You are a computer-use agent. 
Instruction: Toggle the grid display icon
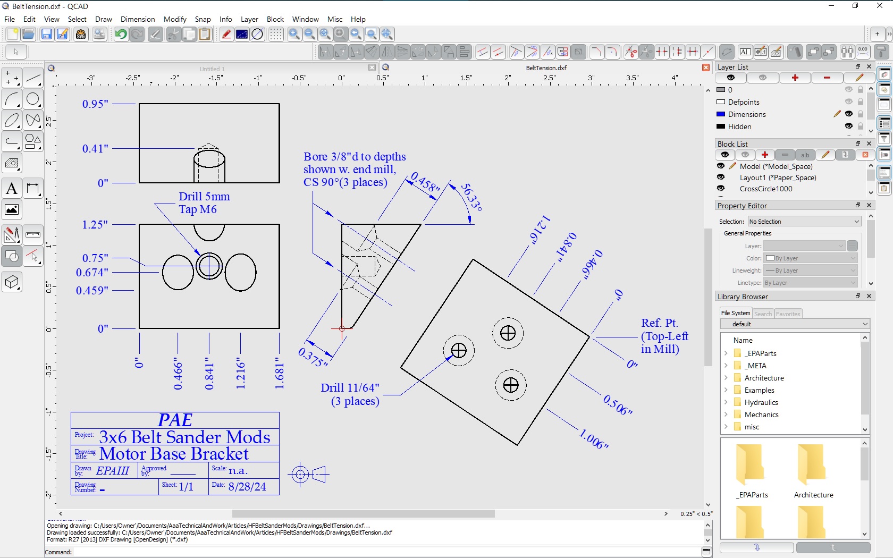coord(275,35)
